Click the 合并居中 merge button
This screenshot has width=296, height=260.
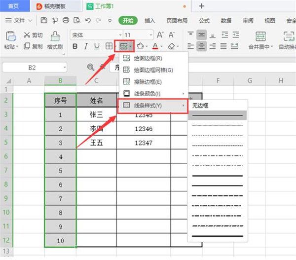(260, 46)
